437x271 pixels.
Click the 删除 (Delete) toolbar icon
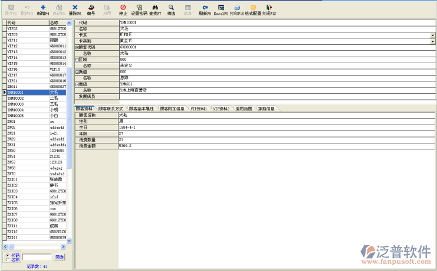(74, 8)
